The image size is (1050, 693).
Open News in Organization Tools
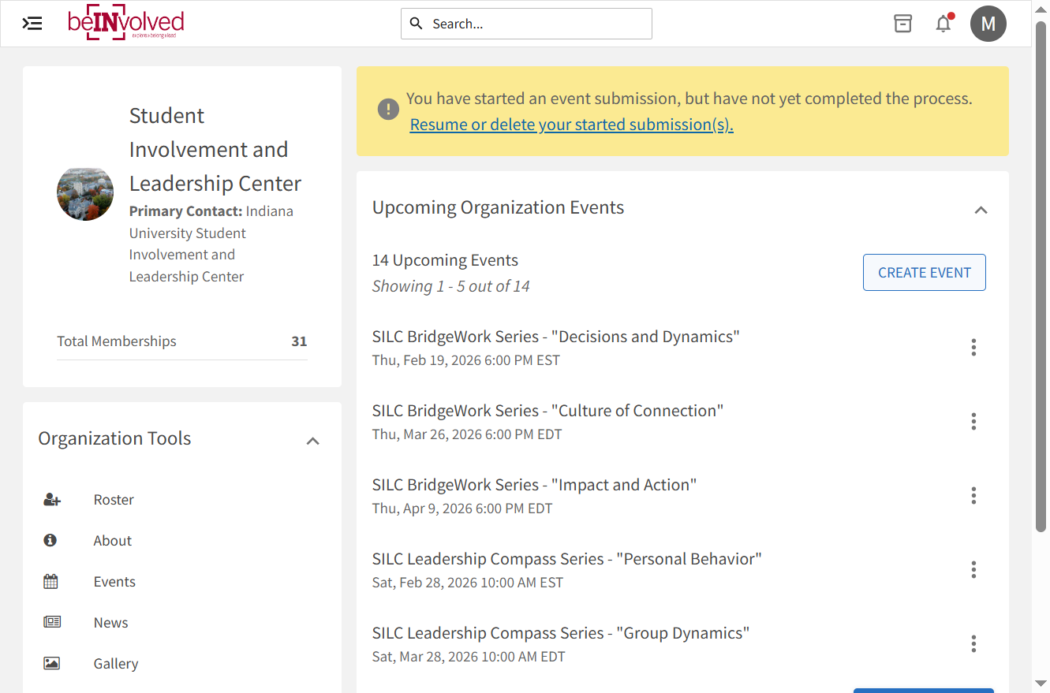coord(110,623)
